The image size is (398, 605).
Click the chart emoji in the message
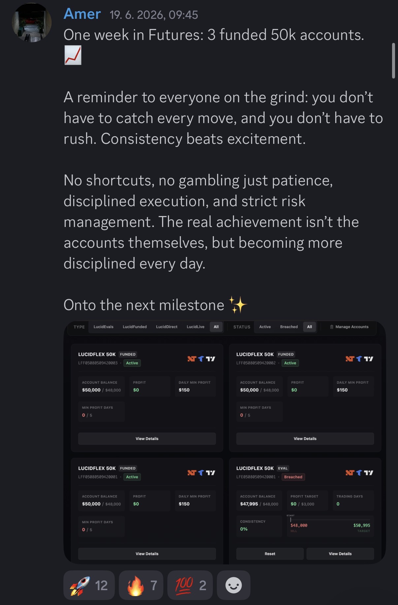click(73, 55)
